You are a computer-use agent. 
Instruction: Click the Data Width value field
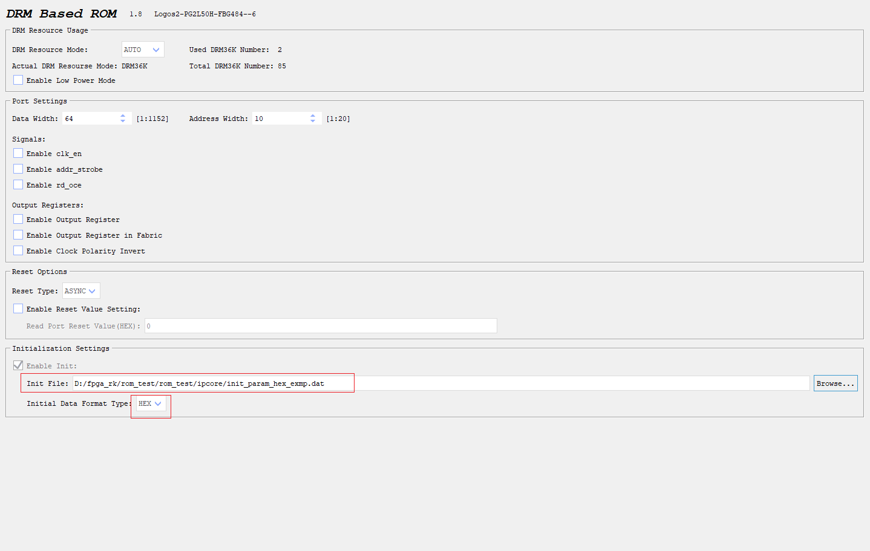click(91, 118)
